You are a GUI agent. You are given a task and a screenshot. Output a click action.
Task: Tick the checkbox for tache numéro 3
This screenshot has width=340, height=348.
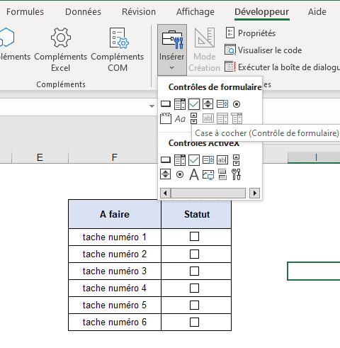194,271
